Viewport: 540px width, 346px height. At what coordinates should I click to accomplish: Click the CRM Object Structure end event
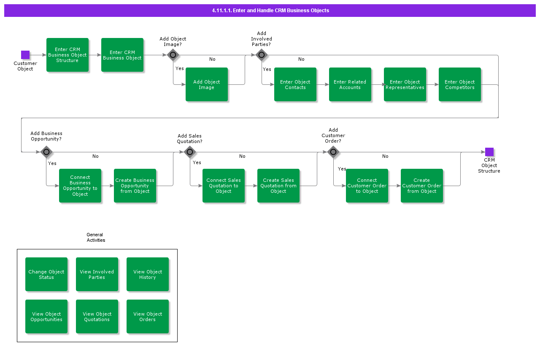[489, 152]
